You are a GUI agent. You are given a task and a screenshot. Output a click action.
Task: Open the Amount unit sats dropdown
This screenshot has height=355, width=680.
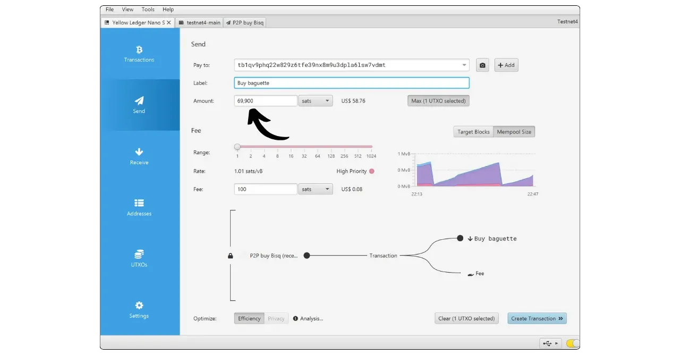[316, 101]
